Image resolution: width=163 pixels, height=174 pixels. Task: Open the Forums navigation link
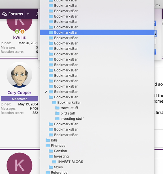point(12,14)
